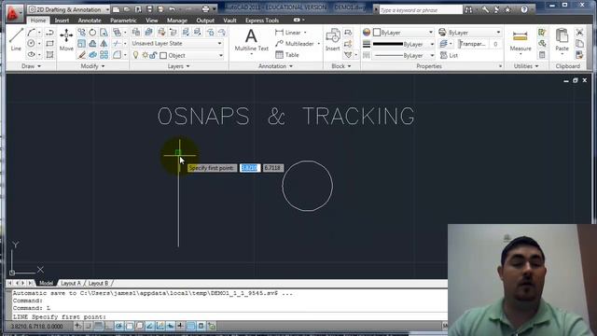Click the Create Block icon

(x=348, y=33)
